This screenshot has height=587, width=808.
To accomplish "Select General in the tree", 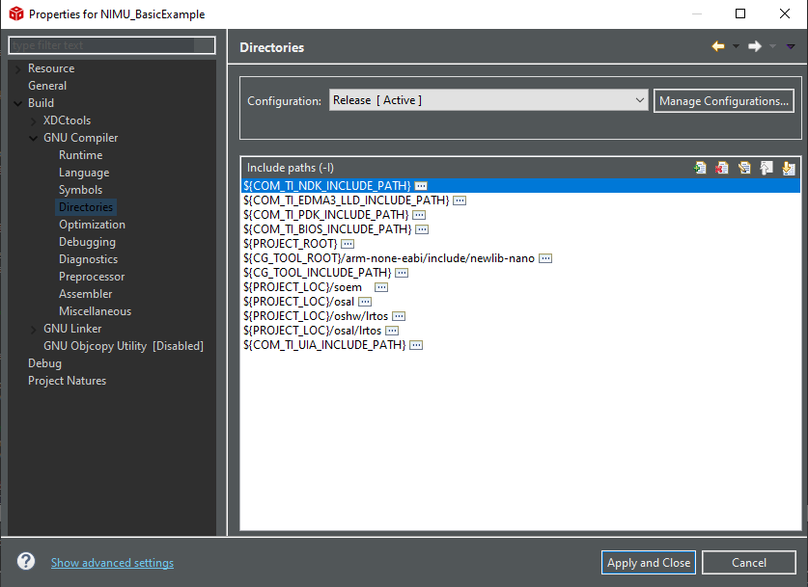I will coord(47,86).
